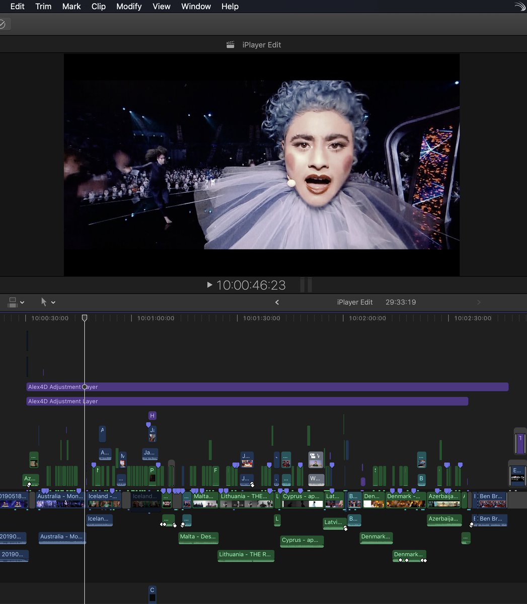Click the iPlayer Edit title above the viewer
This screenshot has width=527, height=604.
(x=262, y=45)
